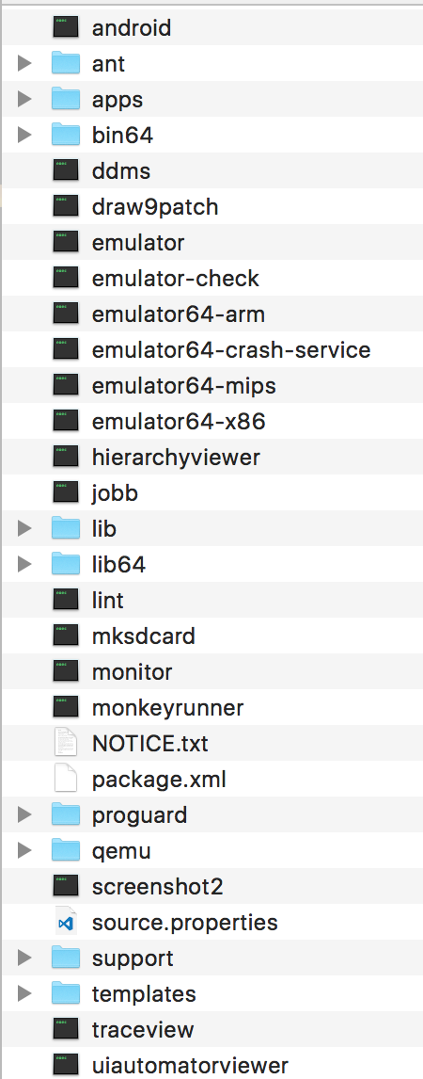This screenshot has height=1079, width=423.
Task: Select the file name 'NOTICE.txt'
Action: [149, 744]
